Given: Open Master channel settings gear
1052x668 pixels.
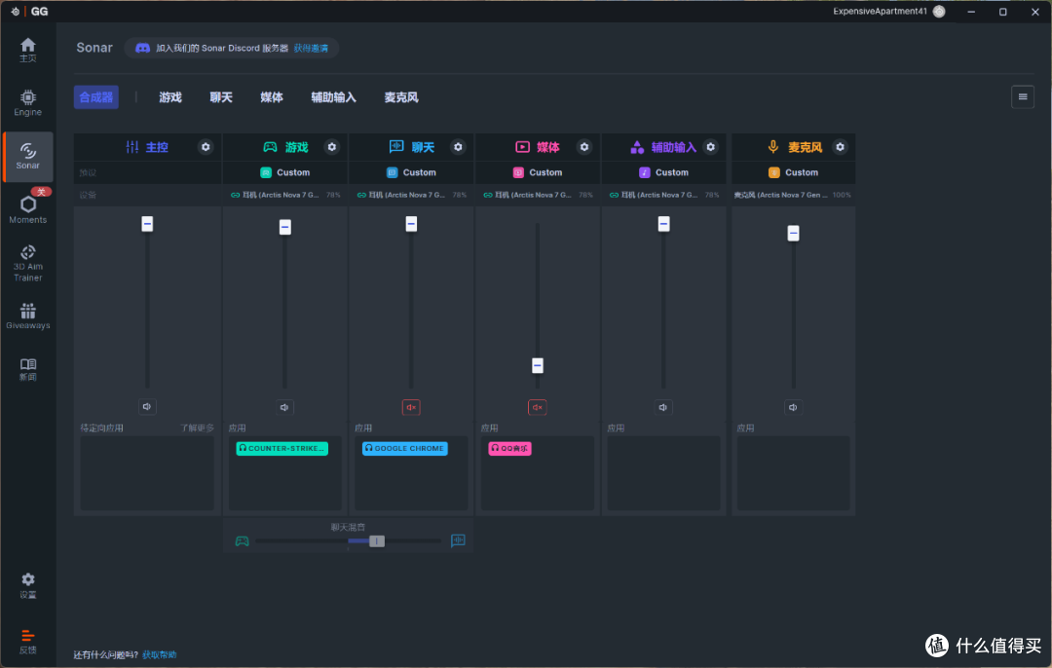Looking at the screenshot, I should pyautogui.click(x=206, y=147).
